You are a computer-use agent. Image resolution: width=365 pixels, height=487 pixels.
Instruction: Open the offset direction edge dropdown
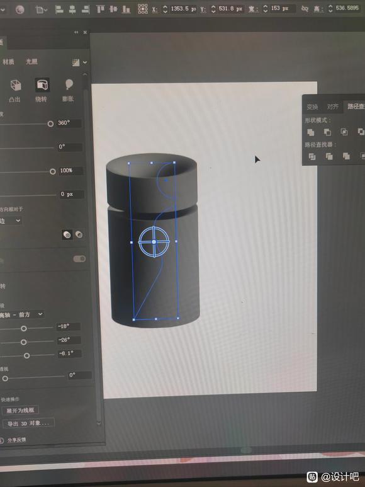point(11,221)
